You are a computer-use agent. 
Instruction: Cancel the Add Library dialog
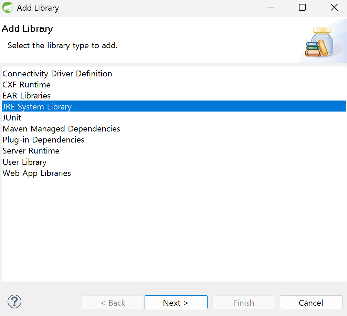pos(311,302)
